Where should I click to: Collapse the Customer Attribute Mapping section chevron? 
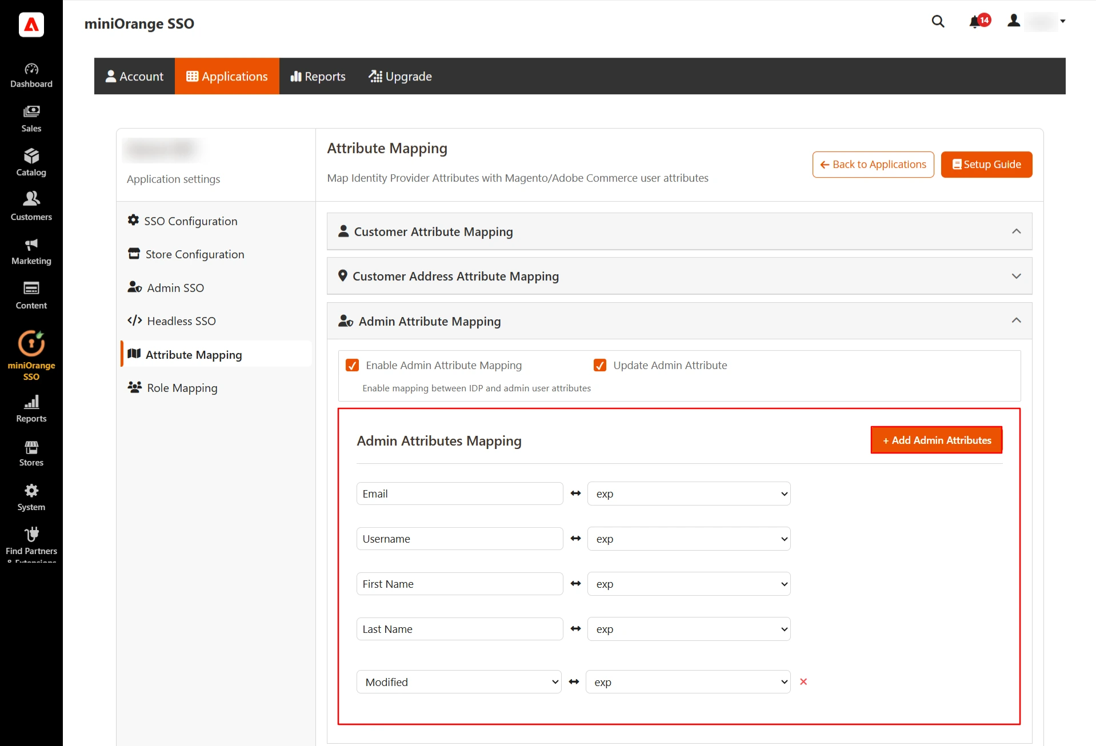coord(1017,231)
